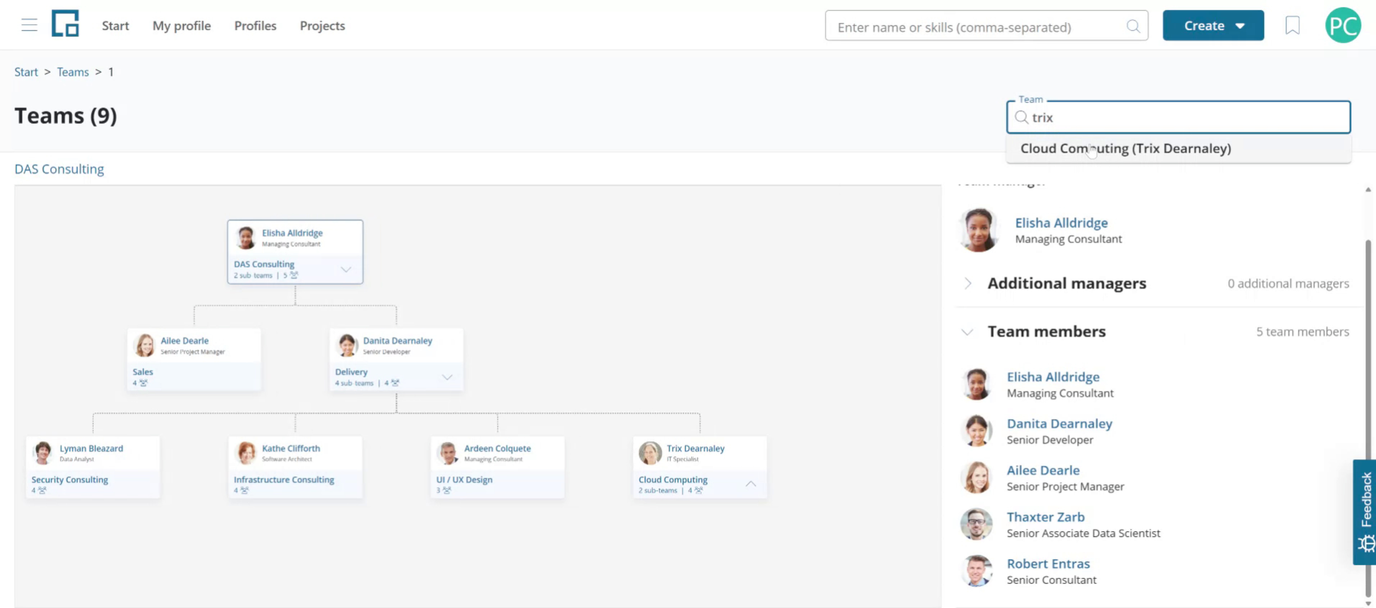Collapse the Team members section
The image size is (1376, 608).
[x=967, y=332]
